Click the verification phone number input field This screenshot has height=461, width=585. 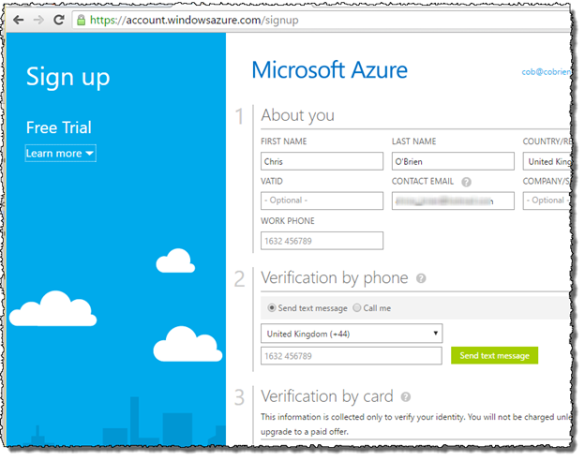(x=351, y=356)
